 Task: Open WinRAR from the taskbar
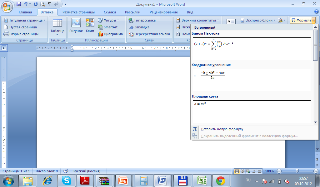pyautogui.click(x=104, y=181)
